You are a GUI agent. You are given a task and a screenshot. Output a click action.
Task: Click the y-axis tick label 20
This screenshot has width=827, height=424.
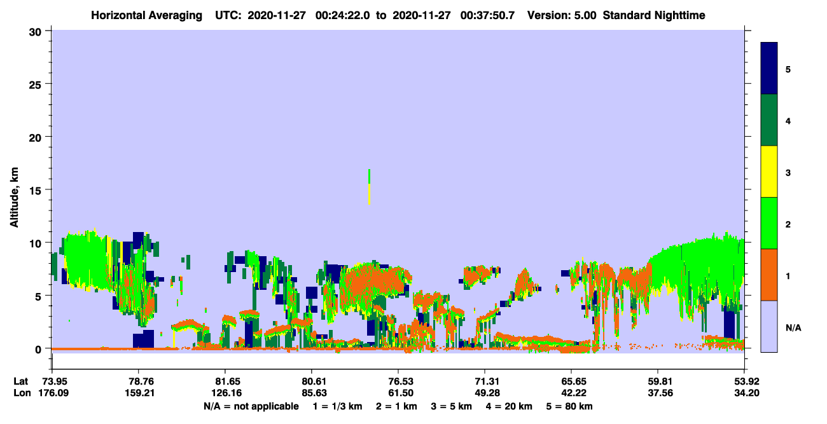(36, 137)
